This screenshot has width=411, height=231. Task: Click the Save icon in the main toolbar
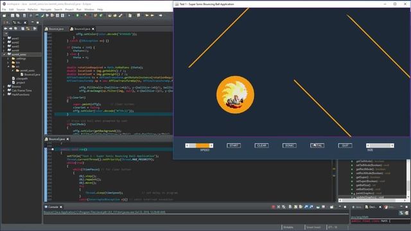point(12,15)
